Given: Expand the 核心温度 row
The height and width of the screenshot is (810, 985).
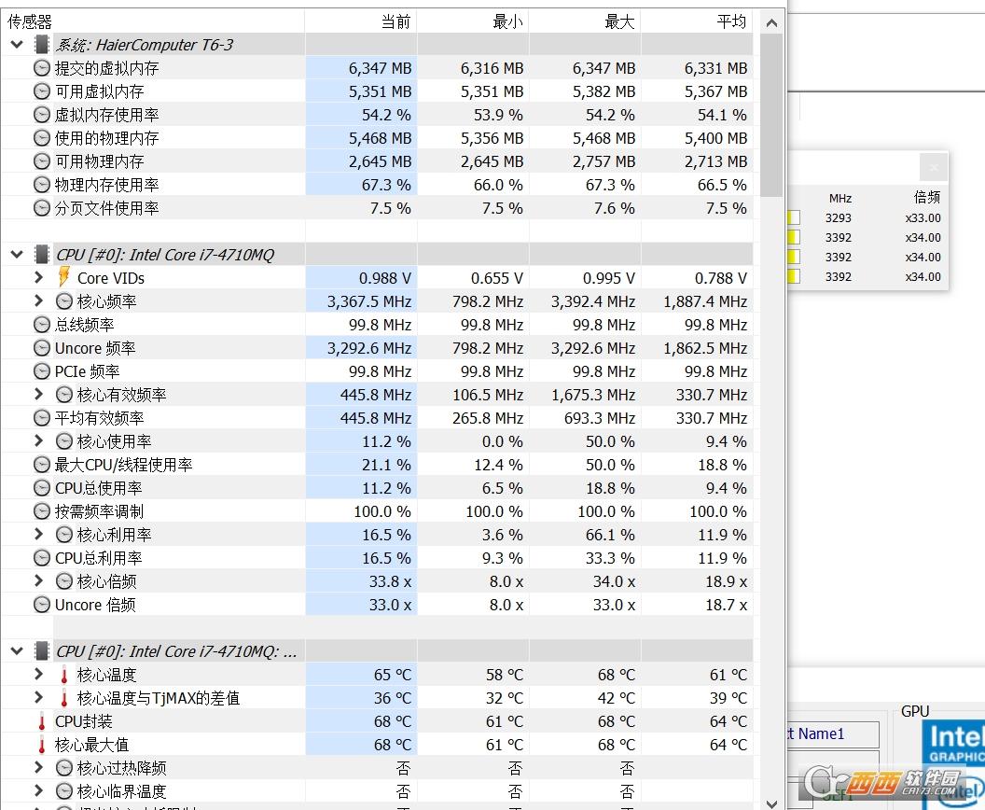Looking at the screenshot, I should coord(39,675).
